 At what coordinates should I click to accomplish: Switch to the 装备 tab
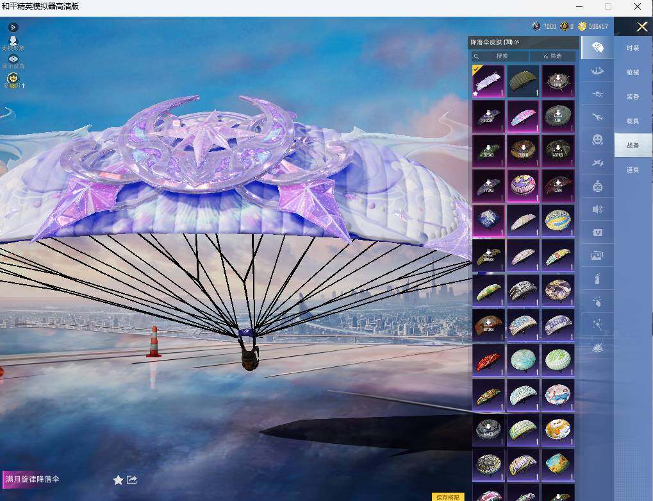pyautogui.click(x=633, y=97)
